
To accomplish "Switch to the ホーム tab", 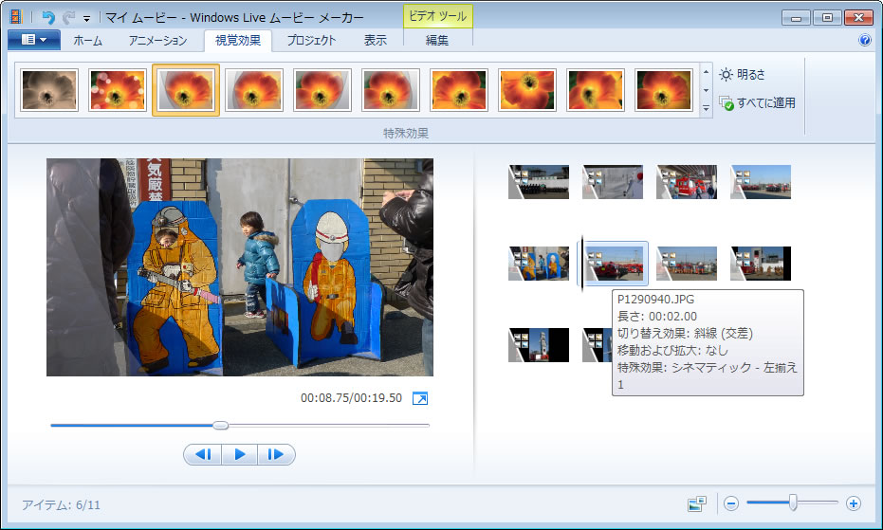I will click(x=88, y=41).
